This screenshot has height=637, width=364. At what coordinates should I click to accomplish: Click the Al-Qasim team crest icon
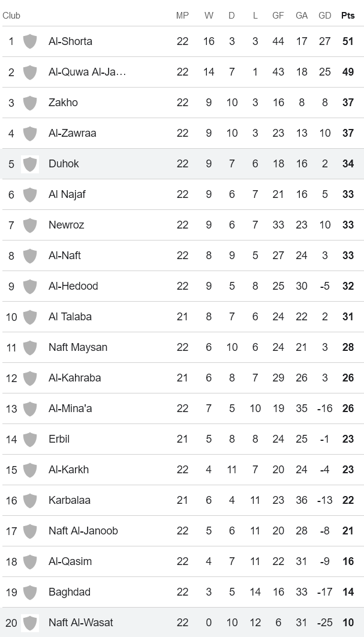tap(30, 561)
